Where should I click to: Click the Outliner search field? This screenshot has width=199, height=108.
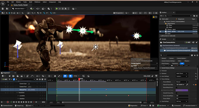click(x=178, y=16)
